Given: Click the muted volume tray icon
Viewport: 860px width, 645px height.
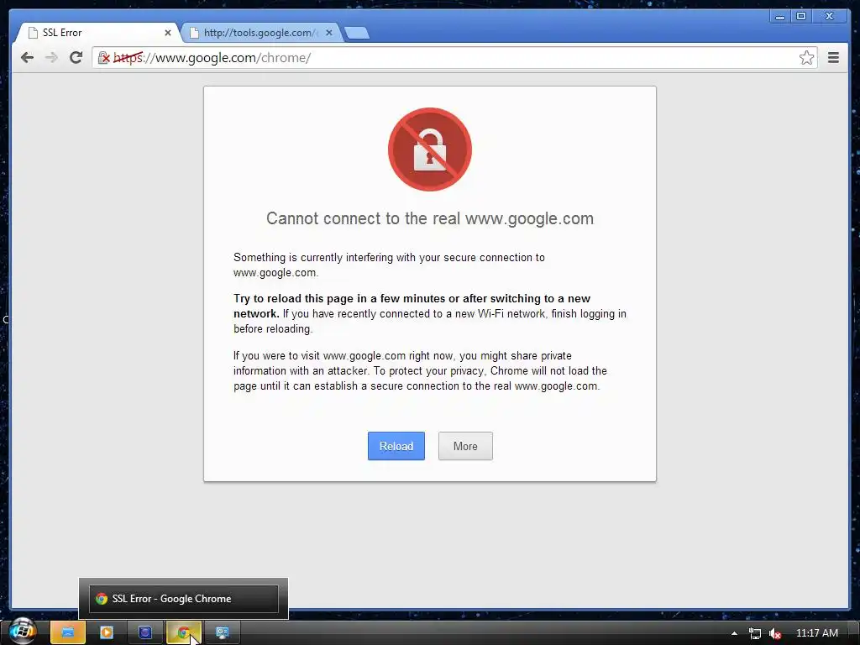Looking at the screenshot, I should [774, 633].
